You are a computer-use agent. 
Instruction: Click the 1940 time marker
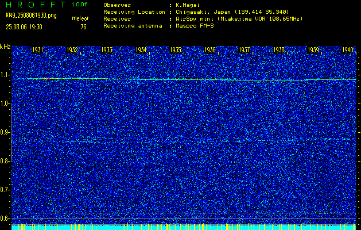[348, 49]
